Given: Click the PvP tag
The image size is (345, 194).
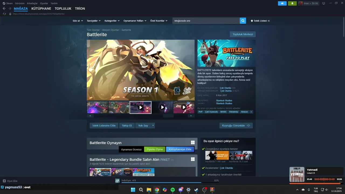Looking at the screenshot, I should click(201, 112).
